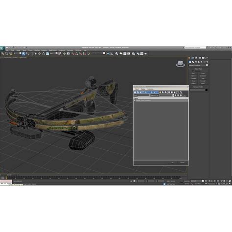Select Cameras category in Create panel

pos(199,62)
